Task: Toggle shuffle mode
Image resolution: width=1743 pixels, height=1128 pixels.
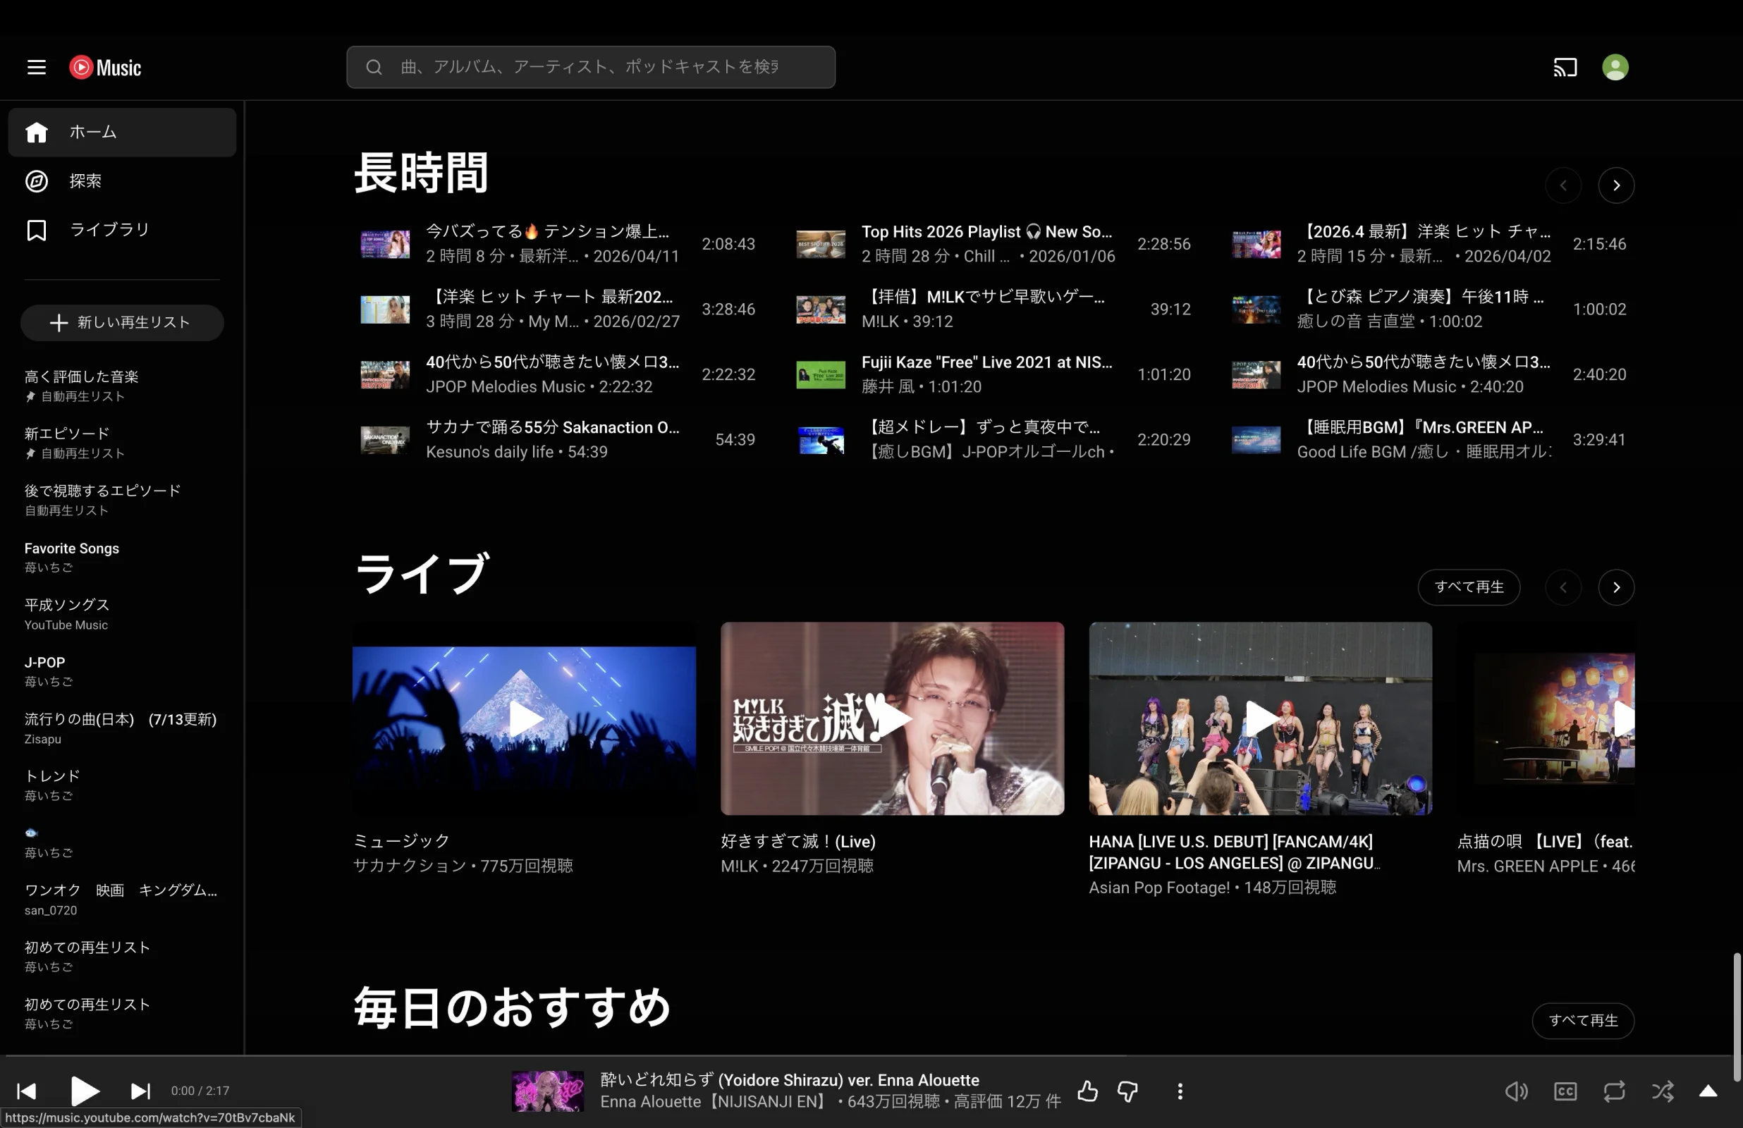Action: tap(1663, 1091)
